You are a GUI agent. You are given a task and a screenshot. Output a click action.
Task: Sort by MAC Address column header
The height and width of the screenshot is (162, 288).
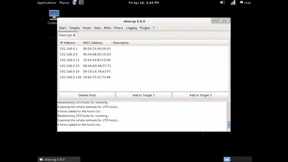(97, 43)
